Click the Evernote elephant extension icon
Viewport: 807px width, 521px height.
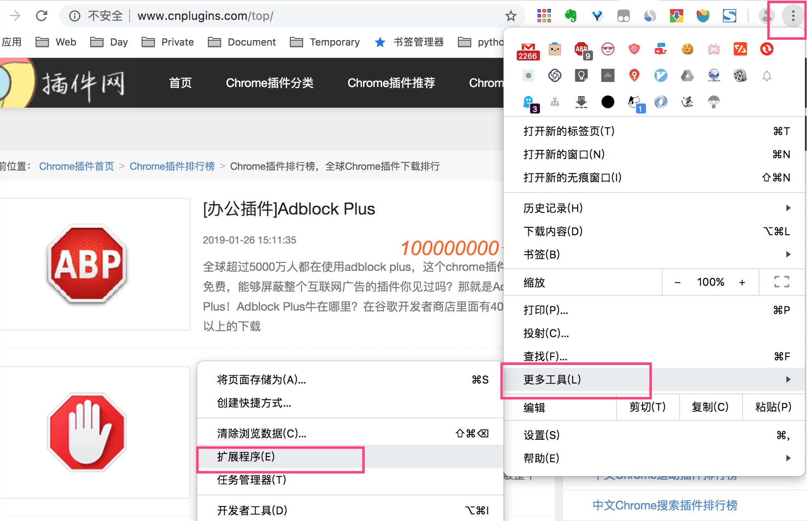570,16
